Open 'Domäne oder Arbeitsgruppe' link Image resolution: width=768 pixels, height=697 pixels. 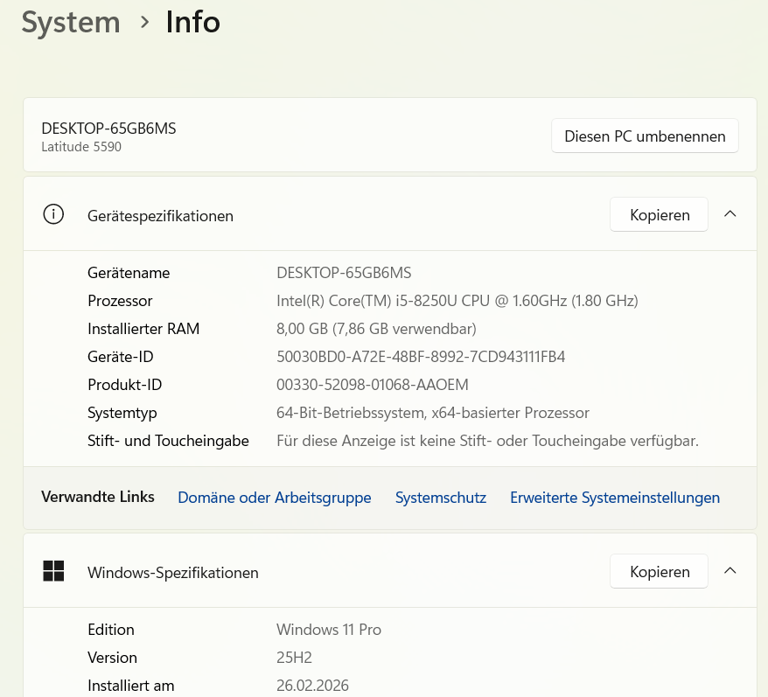click(x=275, y=498)
